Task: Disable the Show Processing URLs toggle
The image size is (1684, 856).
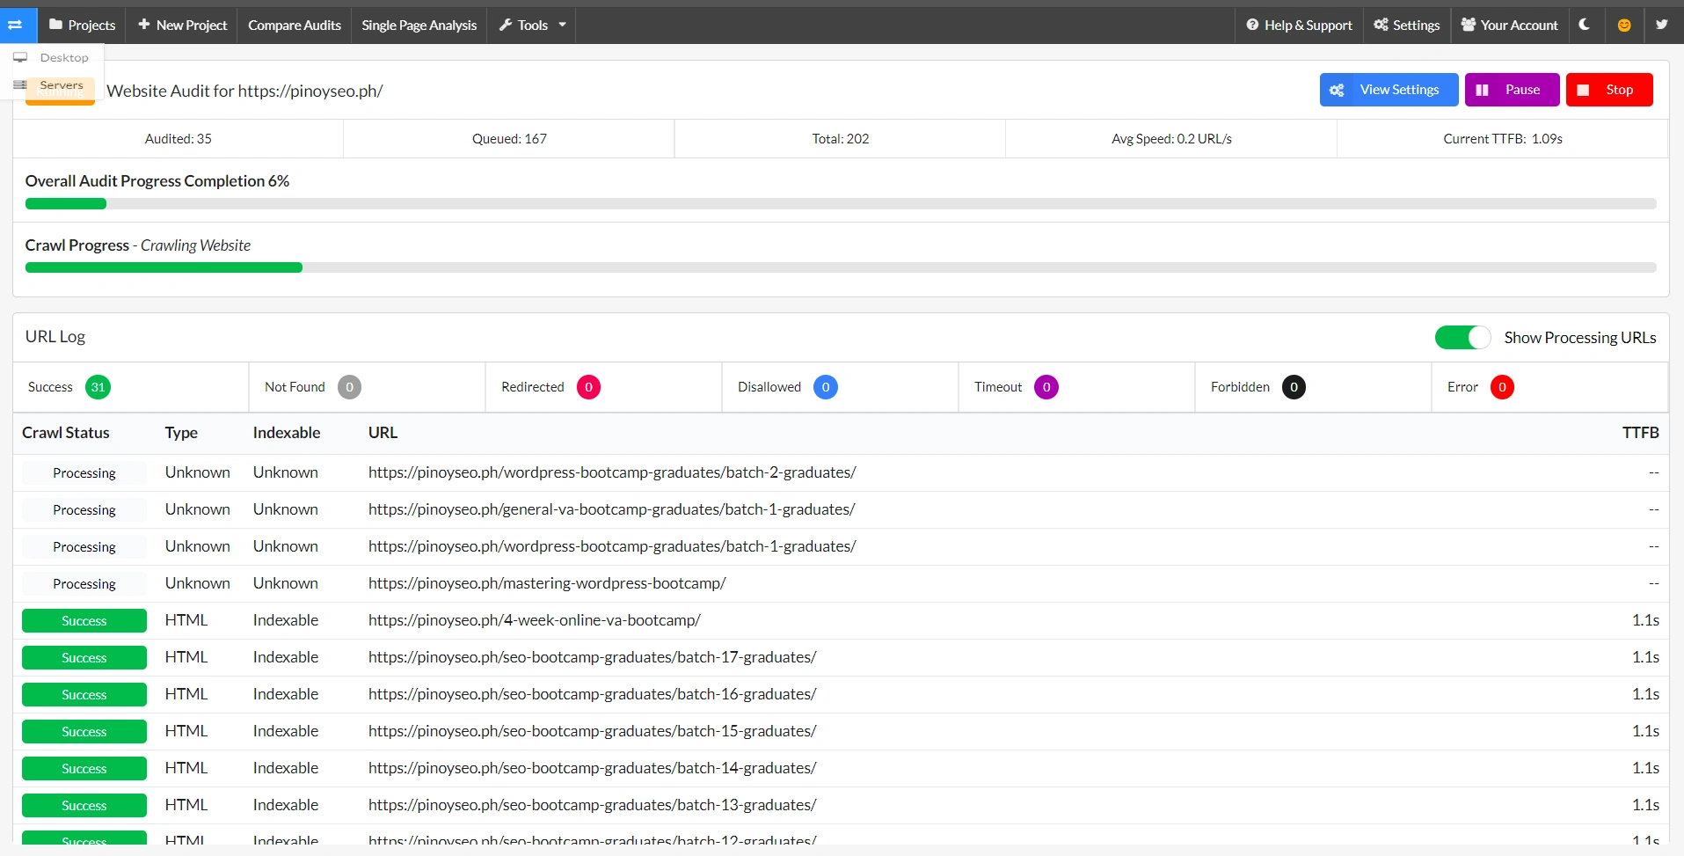Action: pyautogui.click(x=1462, y=337)
